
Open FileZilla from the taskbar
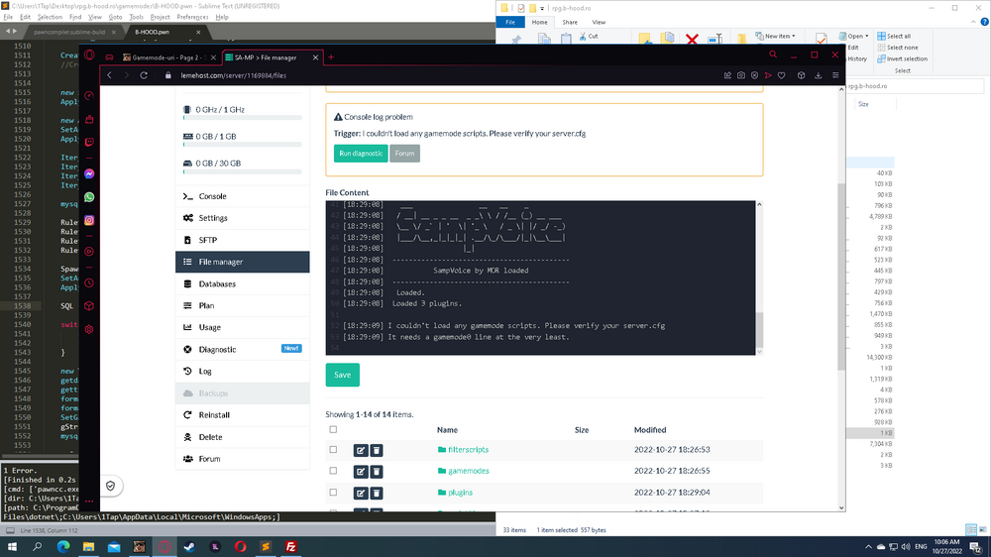pos(290,547)
